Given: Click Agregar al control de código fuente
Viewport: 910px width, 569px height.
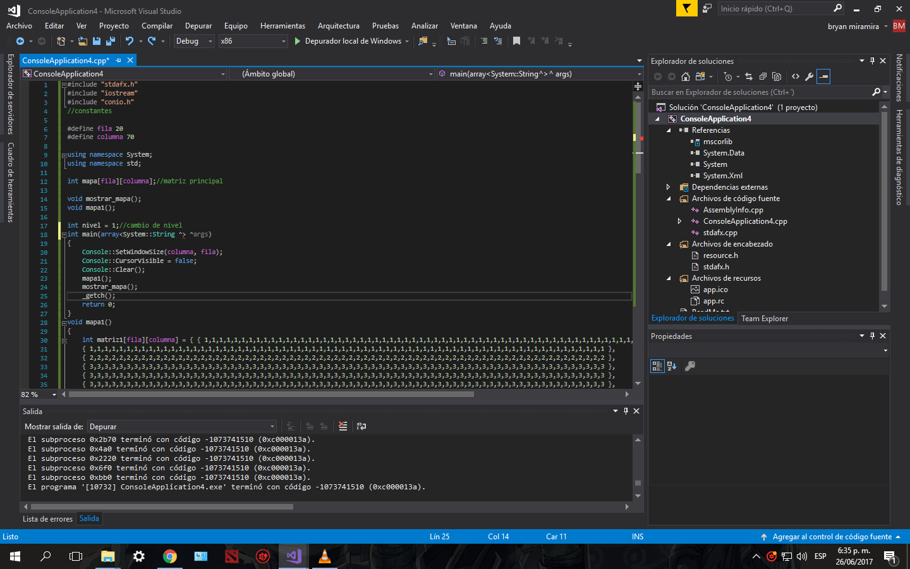Looking at the screenshot, I should [832, 537].
